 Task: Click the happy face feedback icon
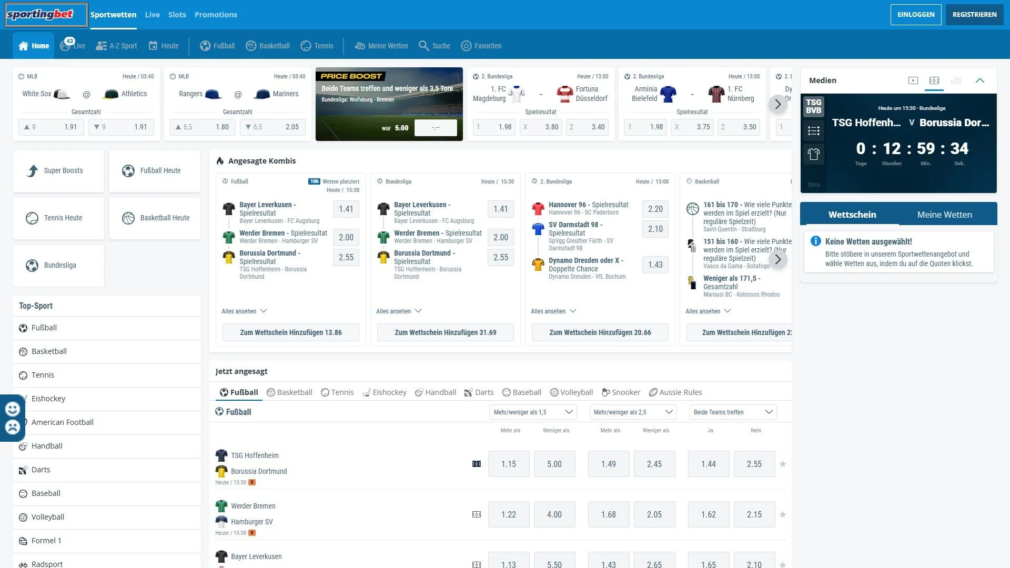[x=13, y=409]
